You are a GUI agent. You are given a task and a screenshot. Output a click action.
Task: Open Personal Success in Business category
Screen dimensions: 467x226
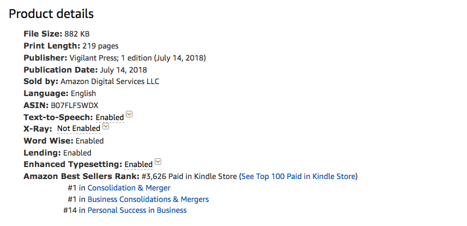point(137,211)
